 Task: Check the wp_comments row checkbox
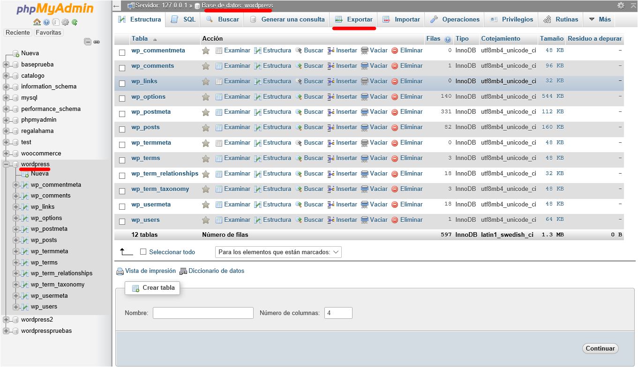pyautogui.click(x=122, y=68)
